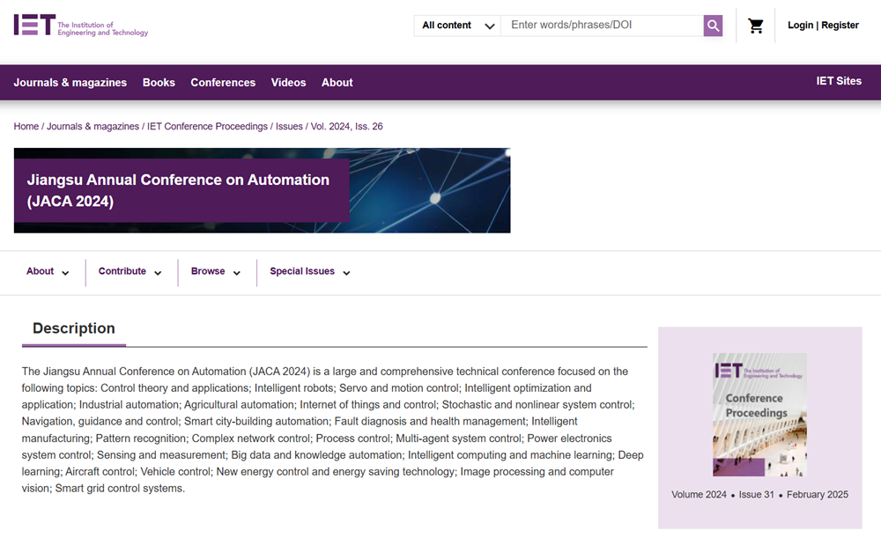The image size is (881, 538).
Task: Go to Home breadcrumb
Action: click(x=26, y=127)
